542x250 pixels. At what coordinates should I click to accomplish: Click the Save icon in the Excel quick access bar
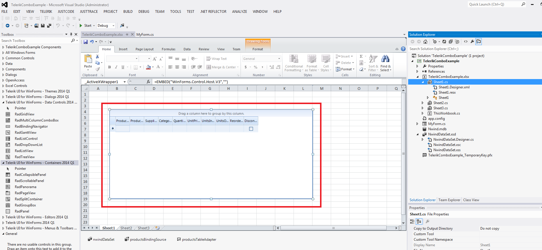(86, 42)
